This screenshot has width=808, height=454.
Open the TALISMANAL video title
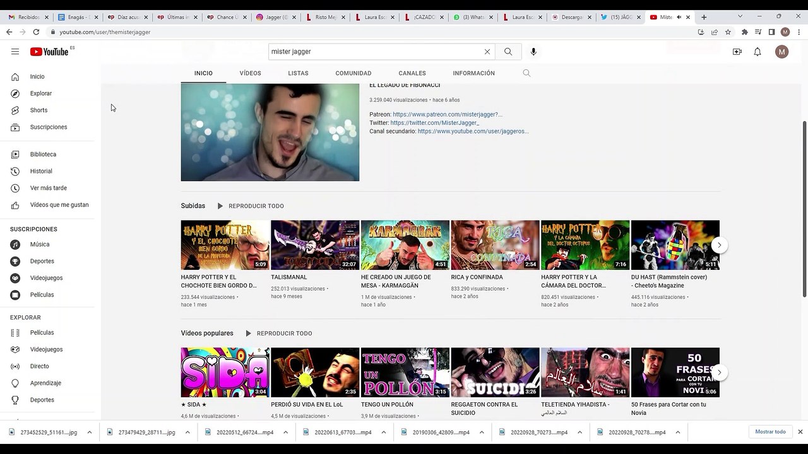pyautogui.click(x=289, y=277)
